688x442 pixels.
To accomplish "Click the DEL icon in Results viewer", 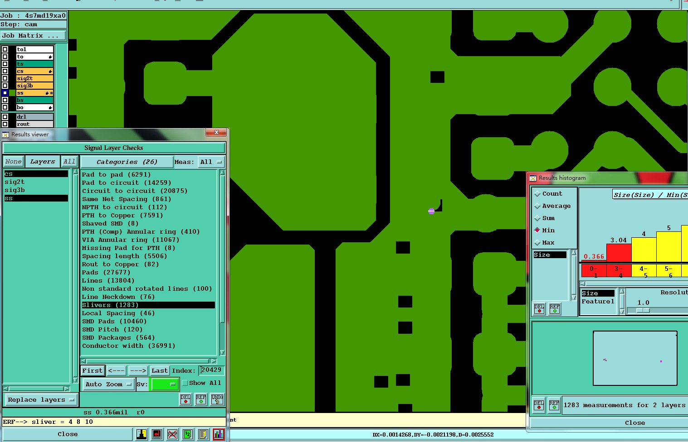I will (185, 399).
